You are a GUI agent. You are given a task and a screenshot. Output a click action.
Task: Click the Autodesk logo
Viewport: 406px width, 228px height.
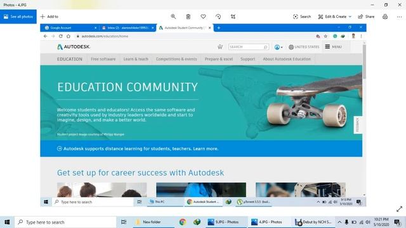click(x=74, y=47)
